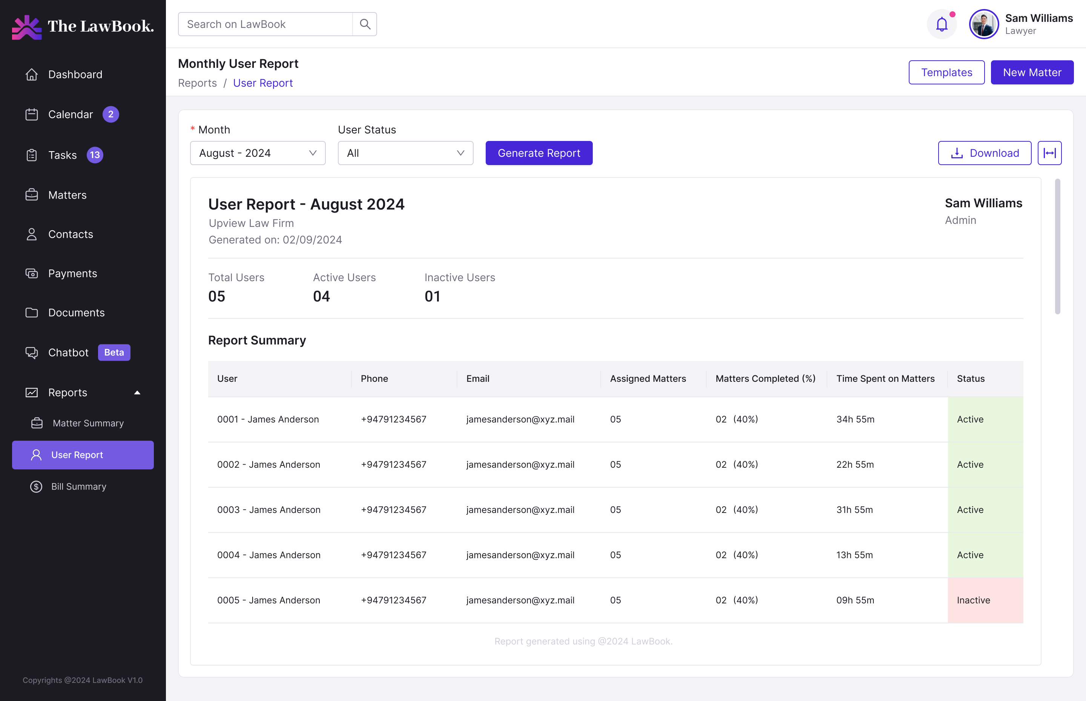Click Sam Williams profile avatar
The image size is (1086, 701).
click(983, 24)
